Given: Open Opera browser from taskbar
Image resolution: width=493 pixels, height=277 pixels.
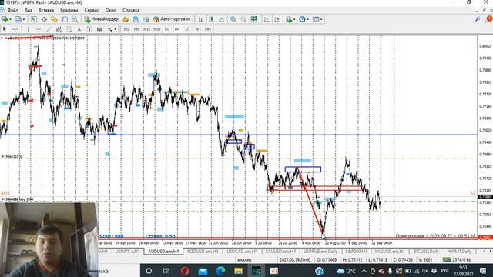Looking at the screenshot, I should (185, 270).
